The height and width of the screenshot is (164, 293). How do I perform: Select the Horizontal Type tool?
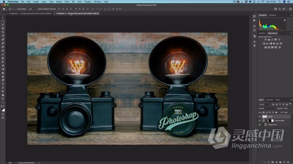3,84
